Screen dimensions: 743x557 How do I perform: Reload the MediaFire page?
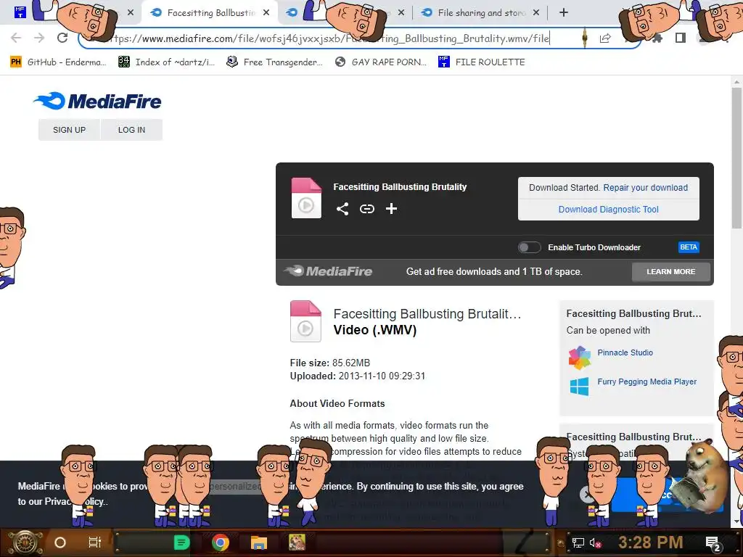coord(62,38)
